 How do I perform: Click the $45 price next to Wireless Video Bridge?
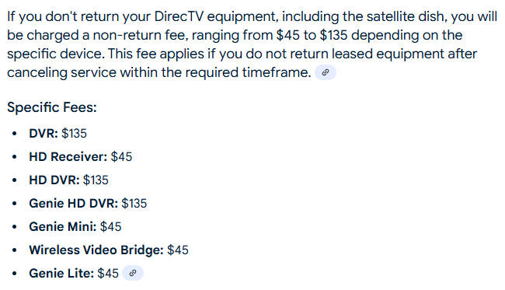(178, 250)
